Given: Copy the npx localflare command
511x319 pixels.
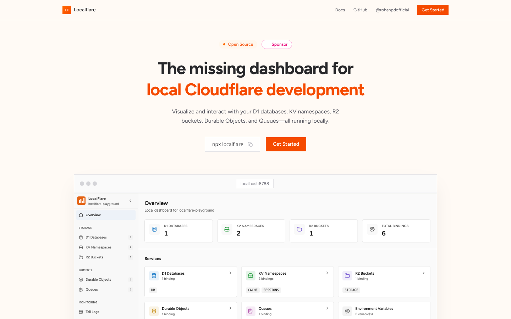Looking at the screenshot, I should click(x=250, y=144).
